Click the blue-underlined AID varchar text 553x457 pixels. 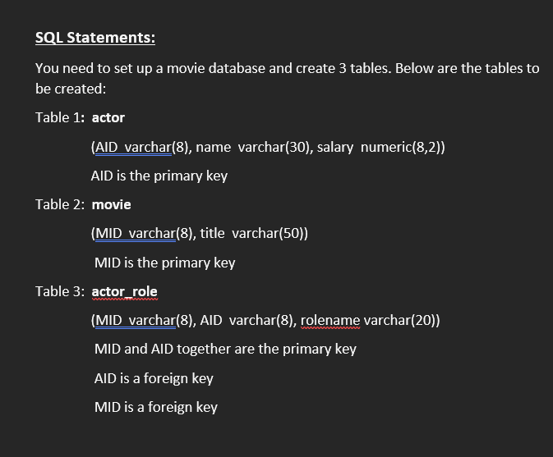click(133, 147)
